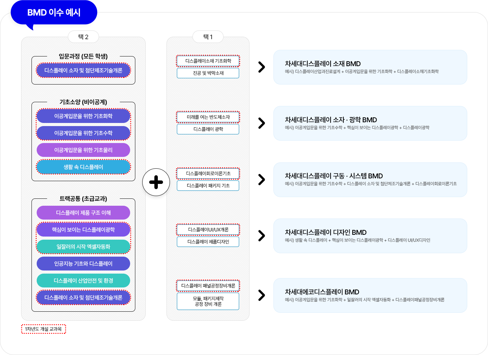Viewport: 488px width, 355px height.
Task: Click the 이공계입문을 위한 기초물리 pill
Action: tap(83, 150)
